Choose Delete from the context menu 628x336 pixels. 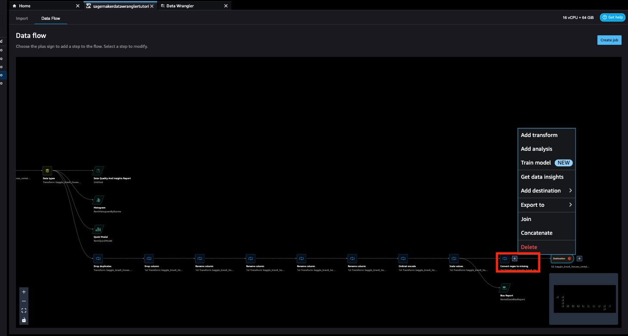(547, 247)
